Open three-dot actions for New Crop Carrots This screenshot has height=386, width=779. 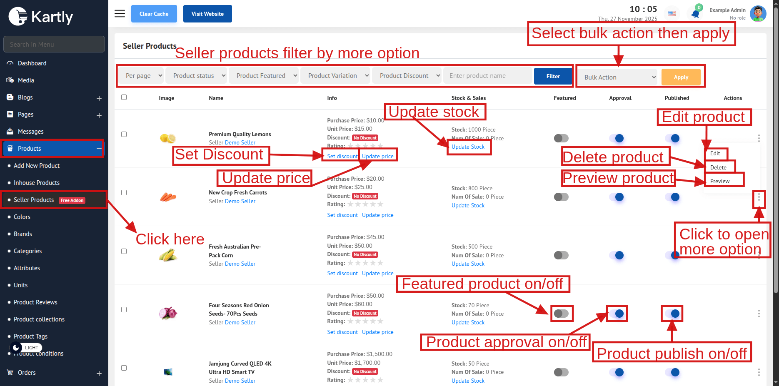(x=759, y=197)
